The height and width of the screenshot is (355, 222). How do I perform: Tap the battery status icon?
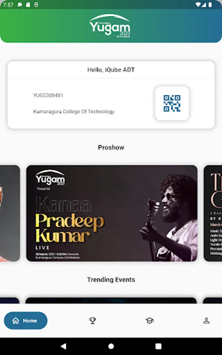210,4
